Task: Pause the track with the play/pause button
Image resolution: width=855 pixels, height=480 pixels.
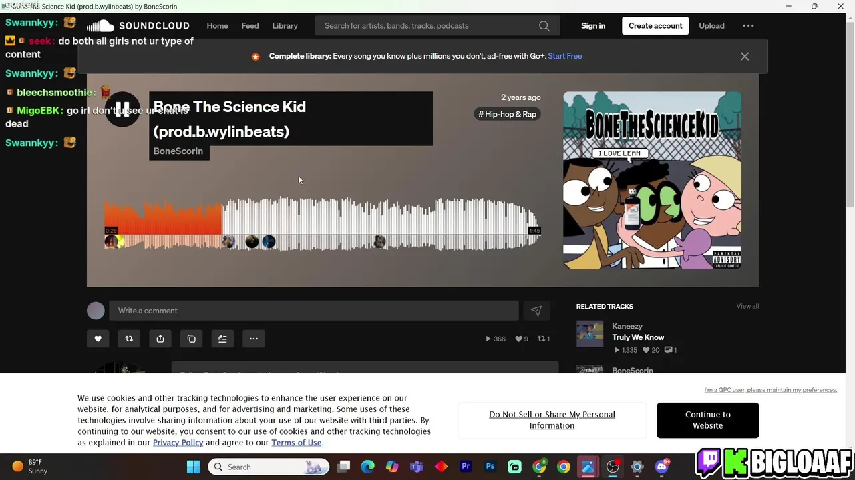Action: click(x=122, y=109)
